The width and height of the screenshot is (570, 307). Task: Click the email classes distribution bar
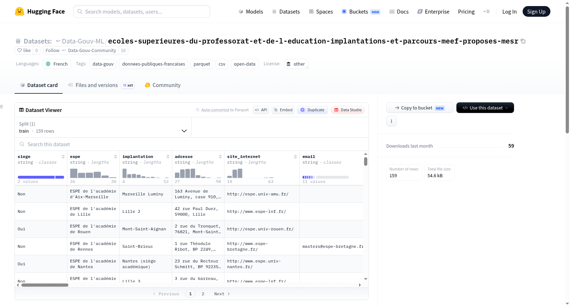pyautogui.click(x=326, y=177)
